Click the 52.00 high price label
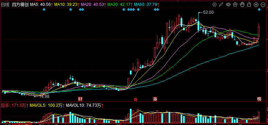Image resolution: width=268 pixels, height=125 pixels. [x=208, y=12]
